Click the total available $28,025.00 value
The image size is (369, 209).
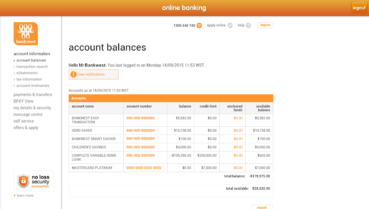click(x=261, y=189)
